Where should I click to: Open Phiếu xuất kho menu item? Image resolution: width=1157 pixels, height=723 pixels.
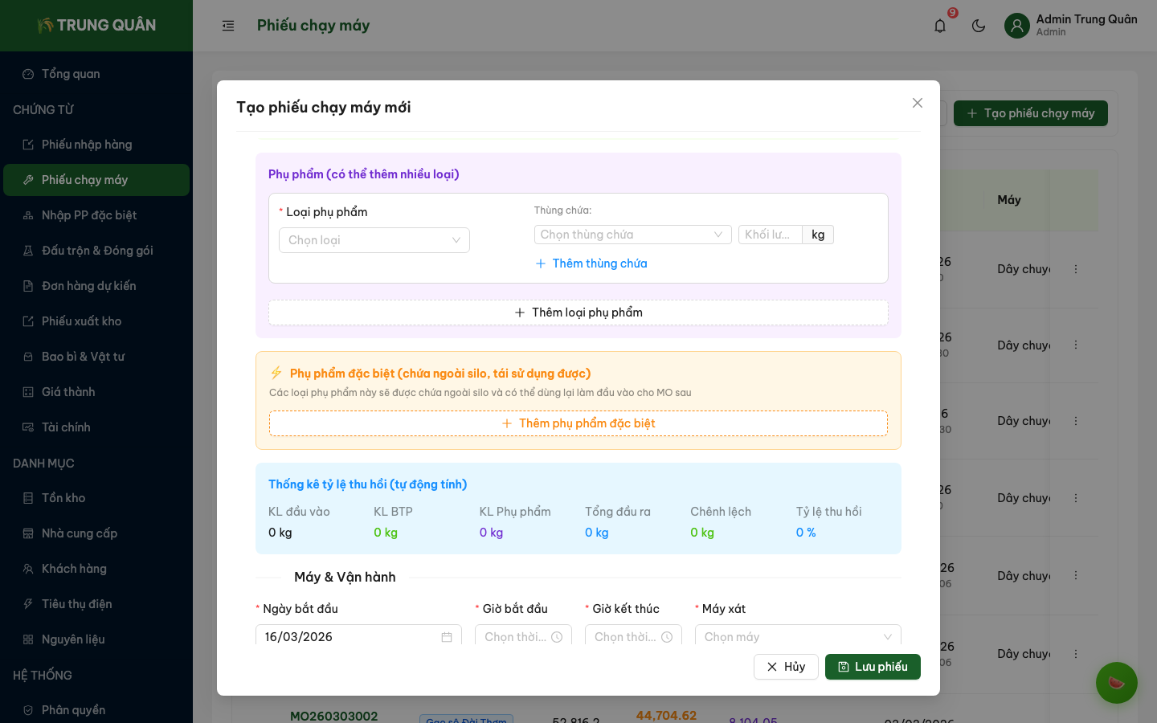point(81,321)
